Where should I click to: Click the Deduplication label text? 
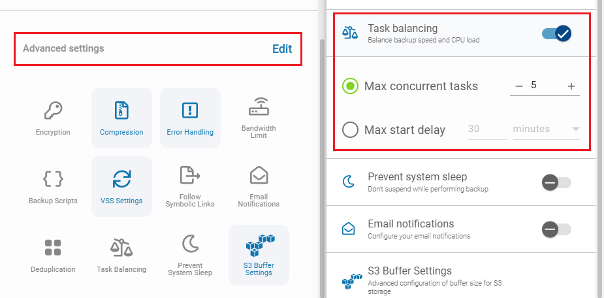[53, 269]
